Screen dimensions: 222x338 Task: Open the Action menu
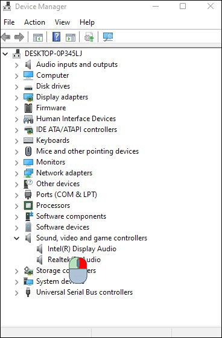tap(34, 22)
